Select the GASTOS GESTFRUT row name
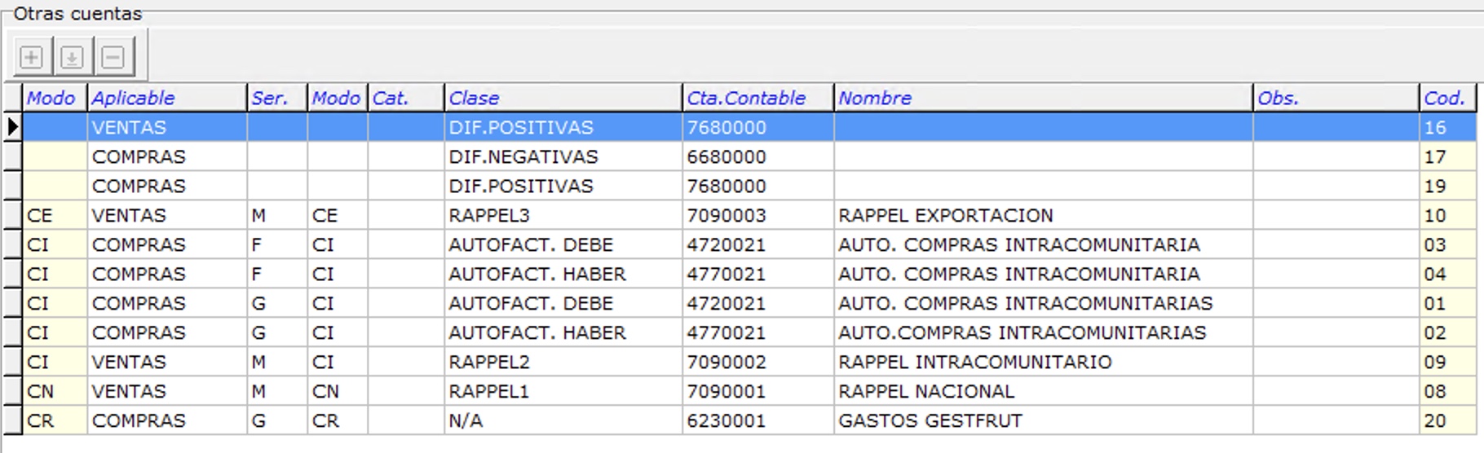 930,421
